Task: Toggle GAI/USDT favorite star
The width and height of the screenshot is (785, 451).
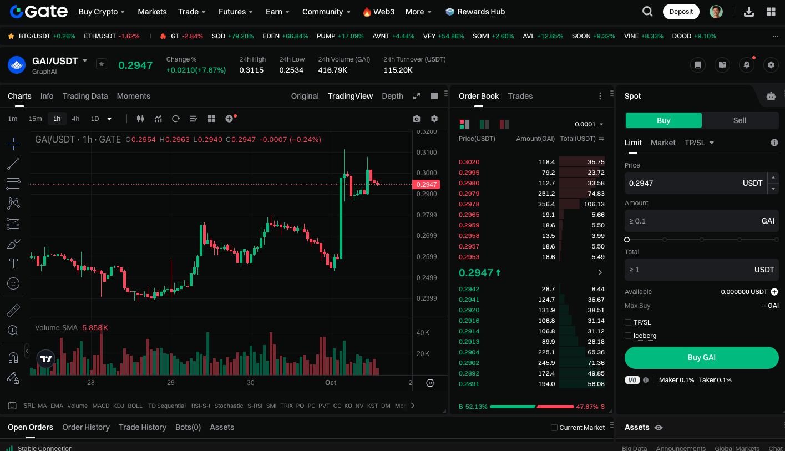Action: (102, 64)
